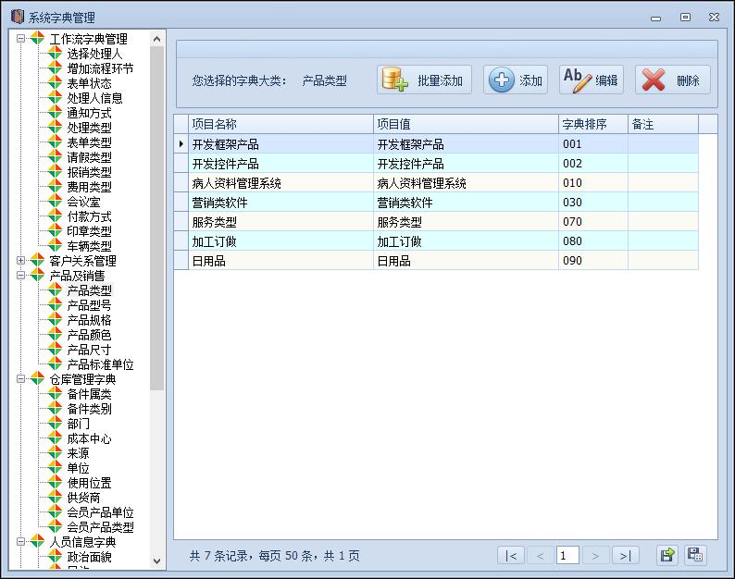Select 印章类型 in the tree
Screen dimensions: 735x579
89,231
